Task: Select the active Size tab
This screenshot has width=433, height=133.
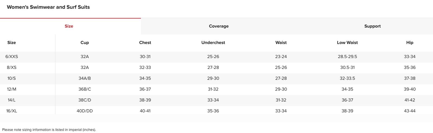Action: coord(69,26)
